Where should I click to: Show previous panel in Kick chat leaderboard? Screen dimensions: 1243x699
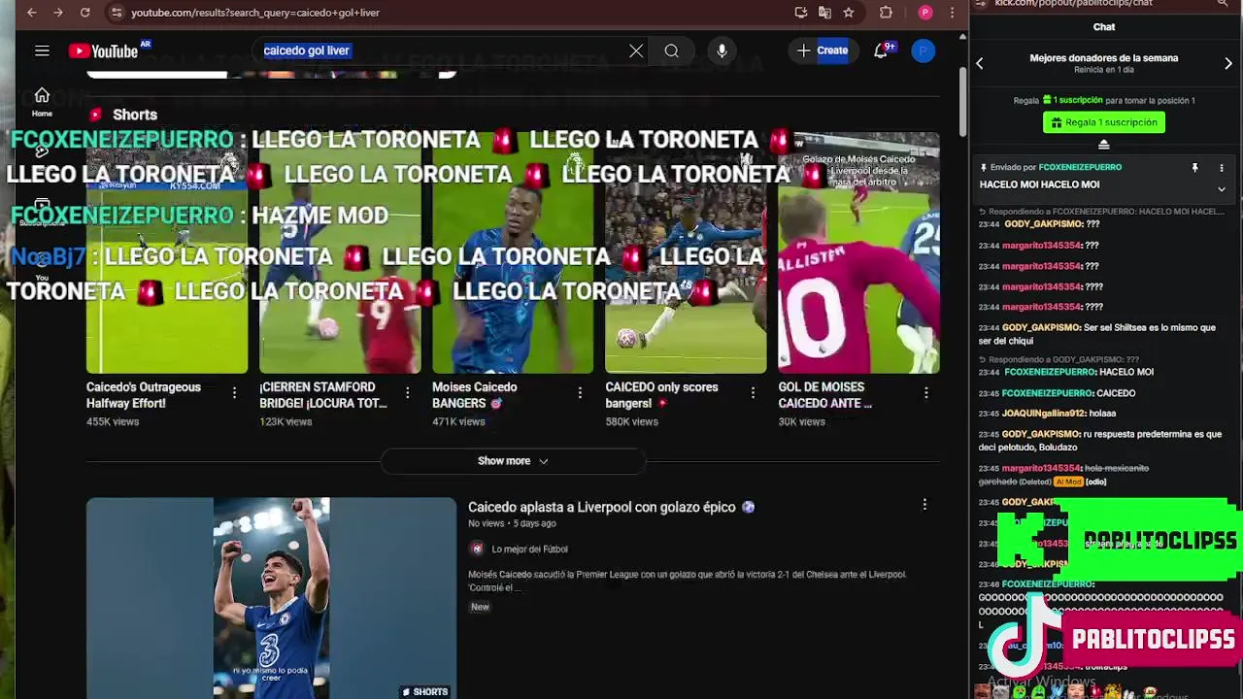point(980,64)
